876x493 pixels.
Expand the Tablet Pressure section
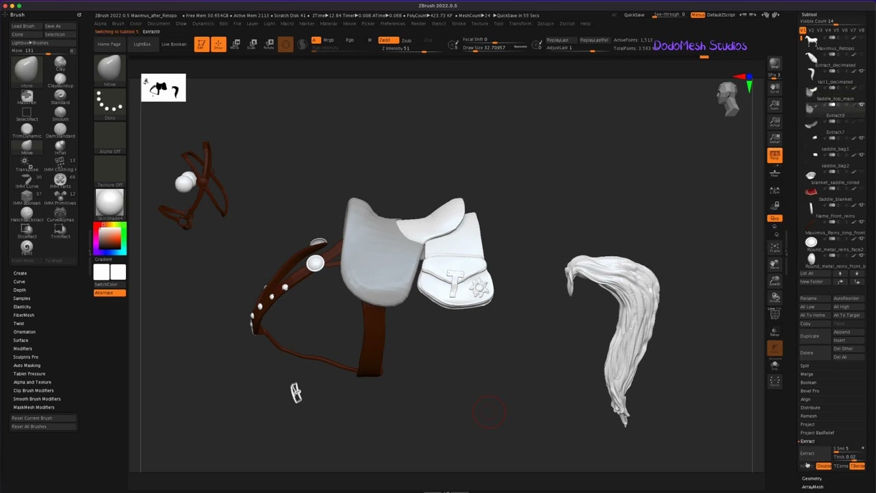click(x=29, y=374)
